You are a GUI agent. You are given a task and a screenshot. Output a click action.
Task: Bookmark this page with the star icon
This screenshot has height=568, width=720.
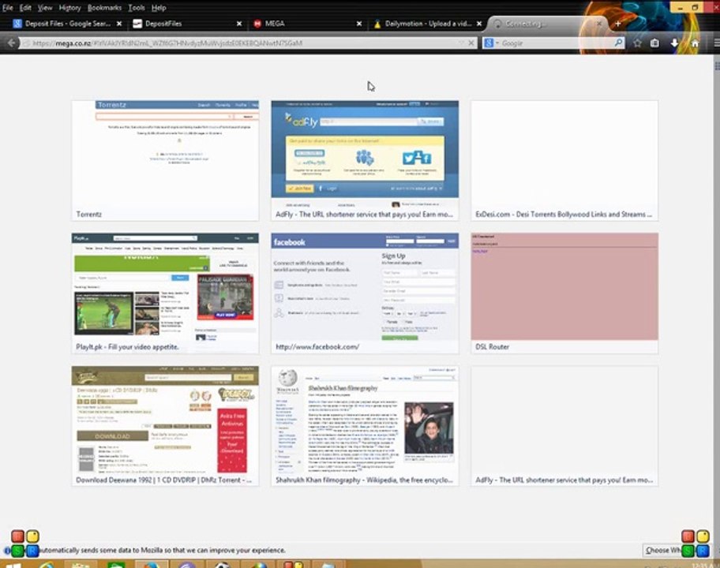click(637, 43)
